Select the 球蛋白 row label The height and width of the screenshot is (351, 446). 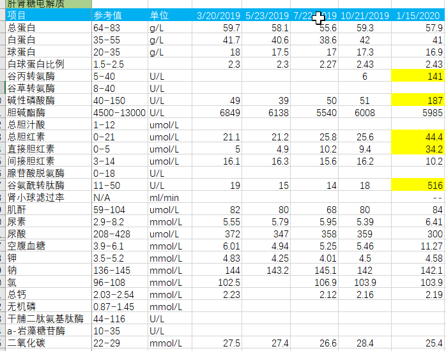tap(21, 52)
